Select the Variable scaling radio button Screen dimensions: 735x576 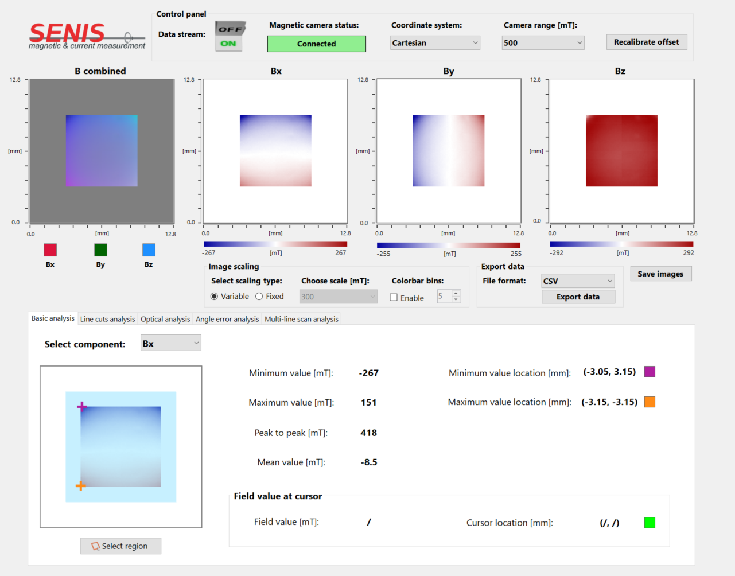pyautogui.click(x=214, y=297)
